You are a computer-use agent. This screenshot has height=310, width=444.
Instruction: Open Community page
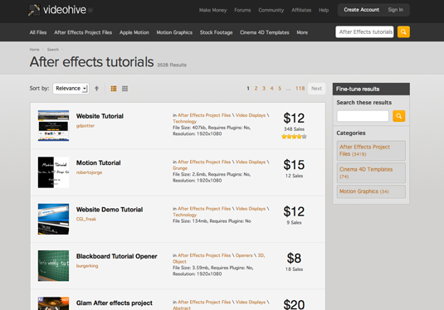271,10
